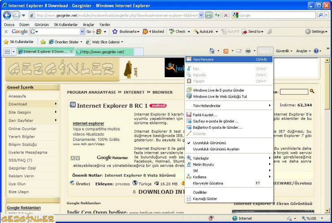Click PROGRAM ANASAYFASI breadcrumb link
332x223 pixels.
91,92
